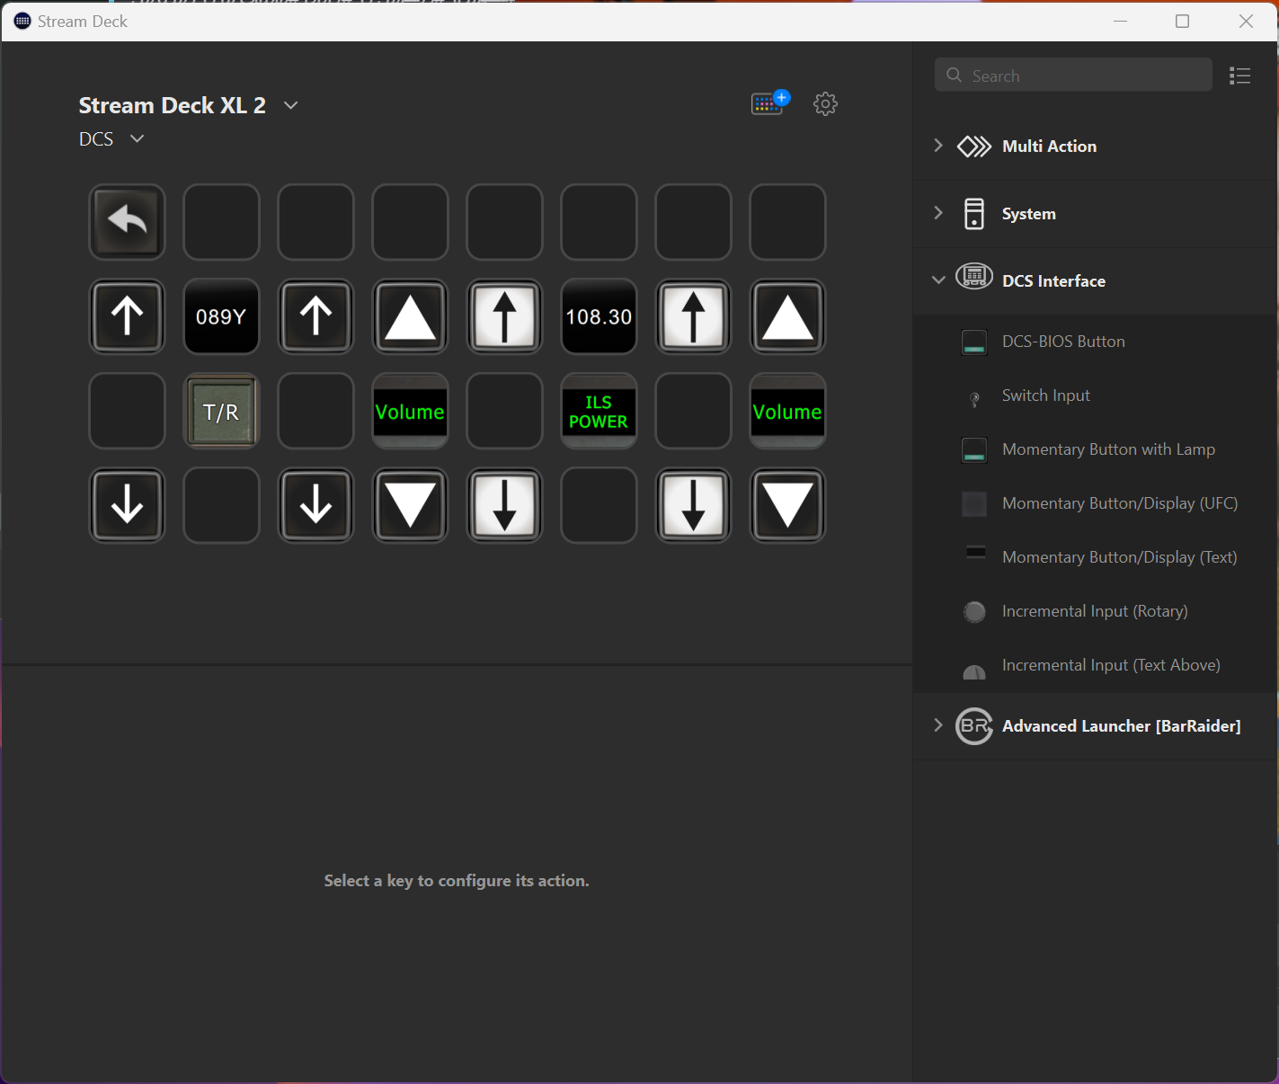
Task: Click the back arrow key on the deck
Action: (x=127, y=222)
